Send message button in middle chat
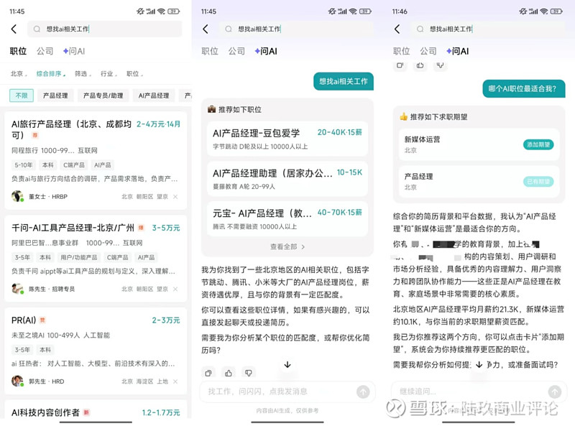 tap(363, 392)
